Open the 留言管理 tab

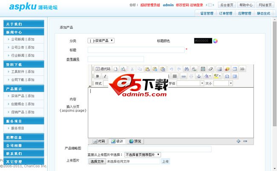[207, 13]
